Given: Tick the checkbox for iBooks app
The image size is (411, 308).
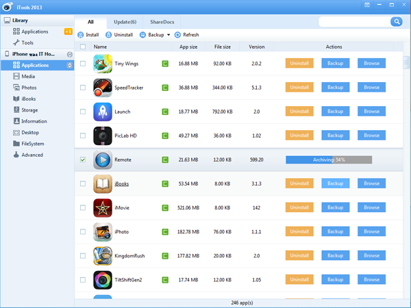Looking at the screenshot, I should coord(83,183).
